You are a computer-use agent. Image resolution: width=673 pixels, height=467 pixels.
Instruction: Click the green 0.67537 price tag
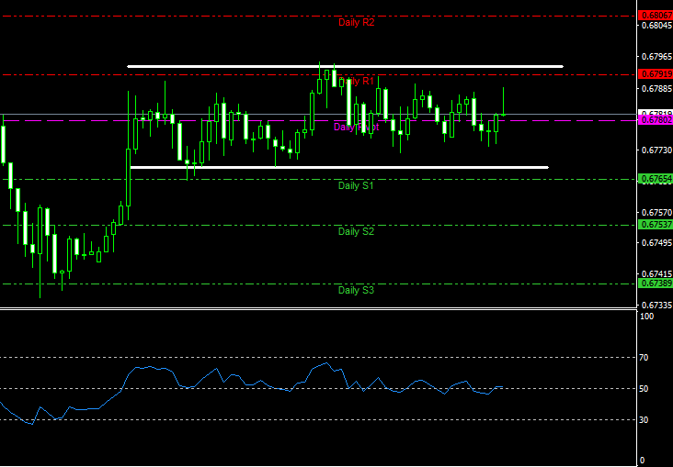656,225
